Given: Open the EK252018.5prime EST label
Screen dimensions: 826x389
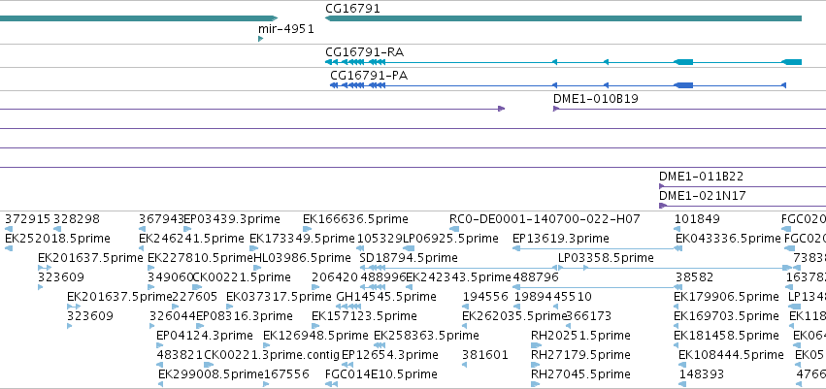Looking at the screenshot, I should pyautogui.click(x=57, y=239).
